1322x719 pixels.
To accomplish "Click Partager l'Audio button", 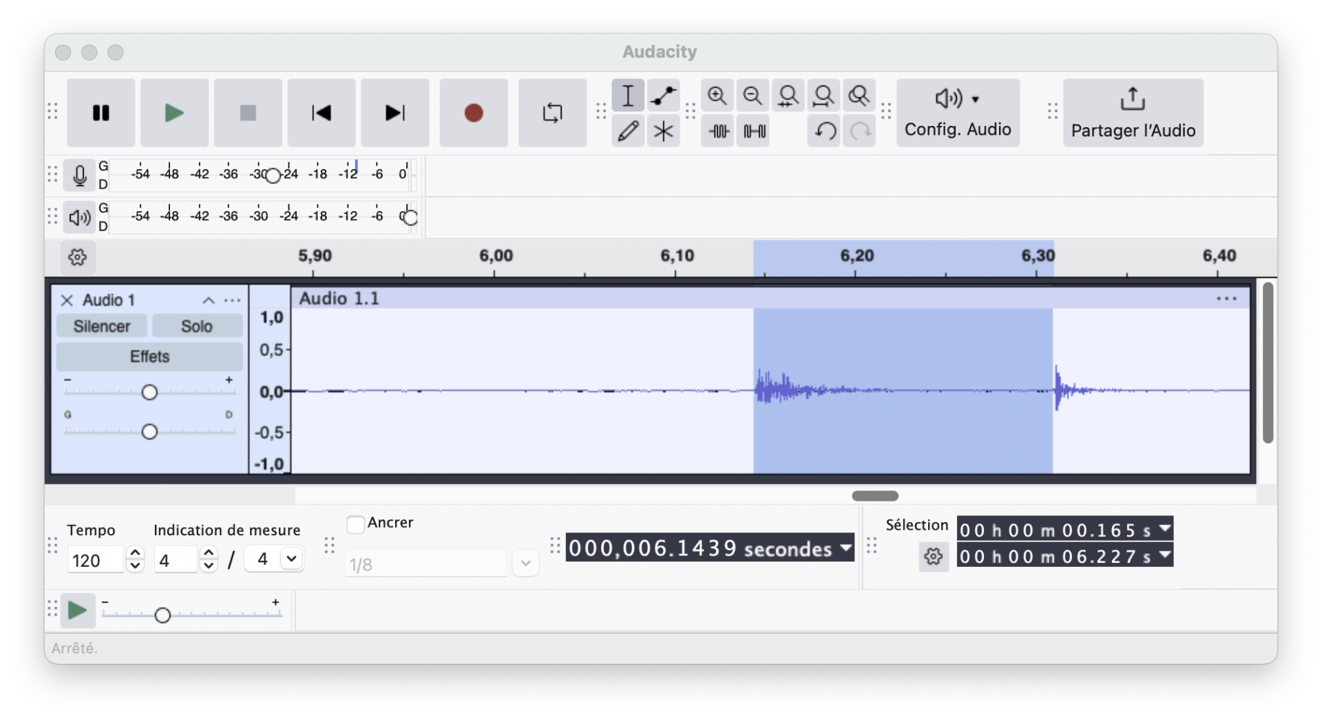I will [x=1133, y=113].
